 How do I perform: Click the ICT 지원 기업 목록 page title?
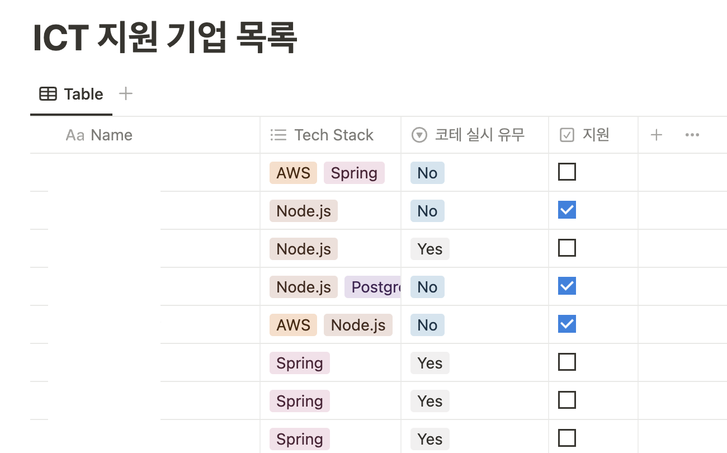165,38
